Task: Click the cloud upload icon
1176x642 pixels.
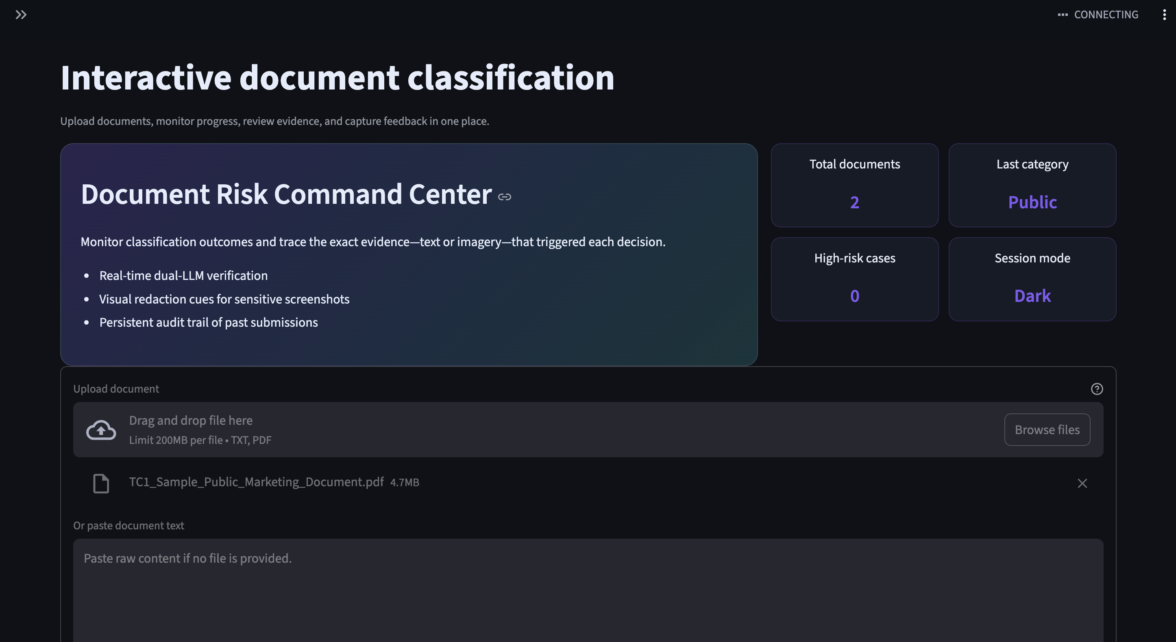Action: point(101,430)
